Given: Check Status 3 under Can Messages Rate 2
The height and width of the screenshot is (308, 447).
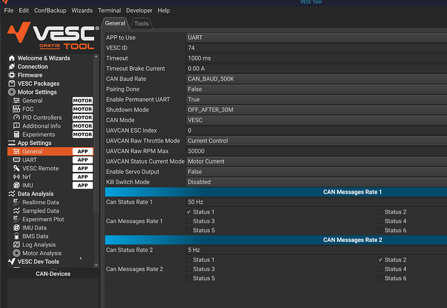Looking at the screenshot, I should 189,269.
